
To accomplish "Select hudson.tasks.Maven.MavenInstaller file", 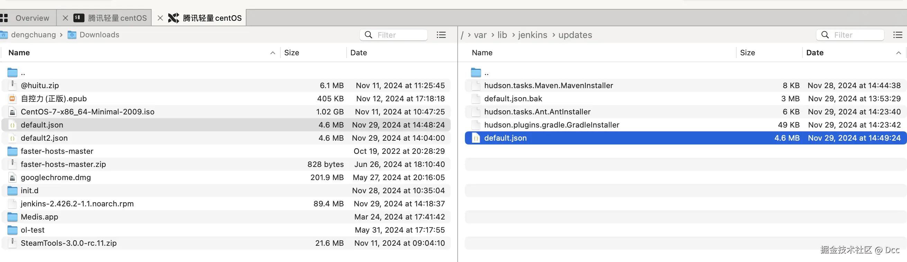I will tap(685, 85).
